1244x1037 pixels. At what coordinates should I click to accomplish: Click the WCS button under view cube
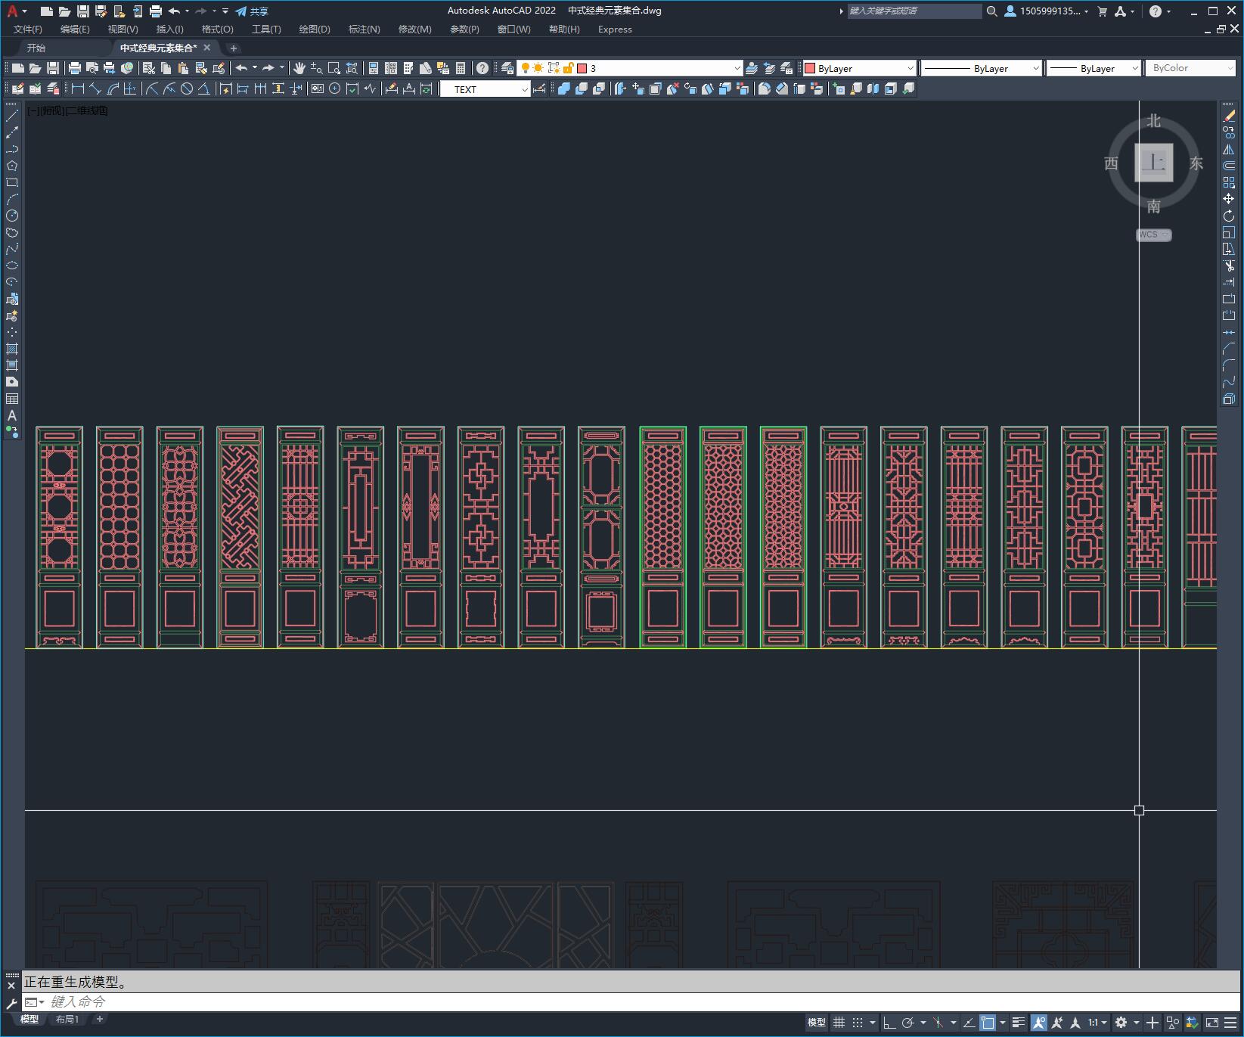(x=1153, y=234)
